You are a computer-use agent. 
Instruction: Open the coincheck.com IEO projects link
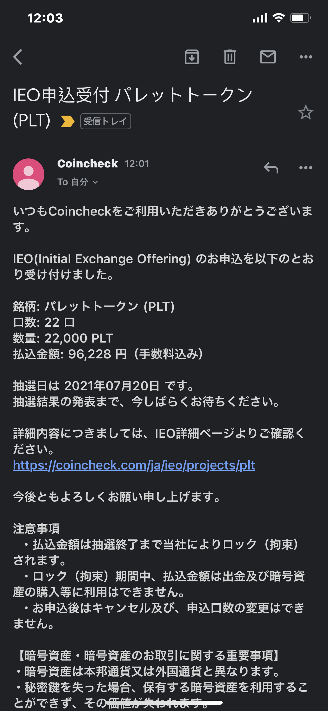click(x=134, y=465)
